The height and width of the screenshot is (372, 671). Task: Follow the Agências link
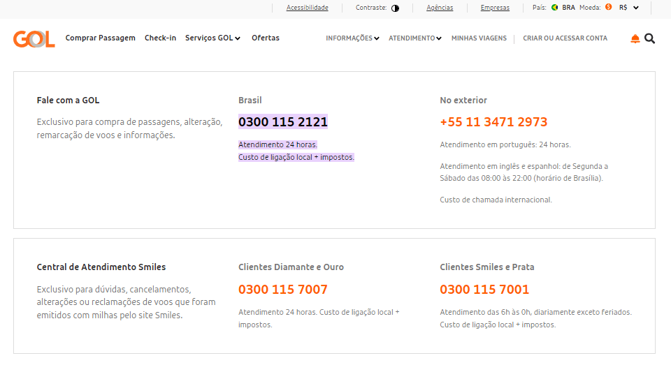coord(440,8)
